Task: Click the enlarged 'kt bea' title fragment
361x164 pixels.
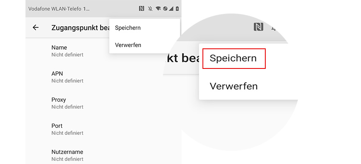Action: coord(181,58)
